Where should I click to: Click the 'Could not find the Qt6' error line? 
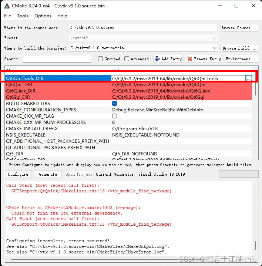pos(67,213)
